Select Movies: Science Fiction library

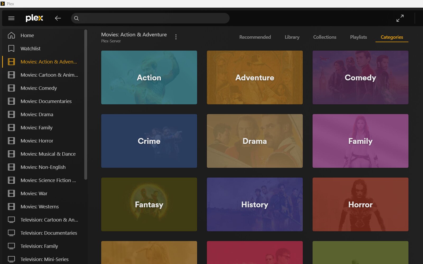coord(48,180)
